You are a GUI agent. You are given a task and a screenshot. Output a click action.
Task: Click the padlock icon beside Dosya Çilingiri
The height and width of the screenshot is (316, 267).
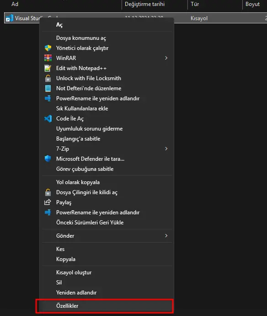click(x=48, y=192)
